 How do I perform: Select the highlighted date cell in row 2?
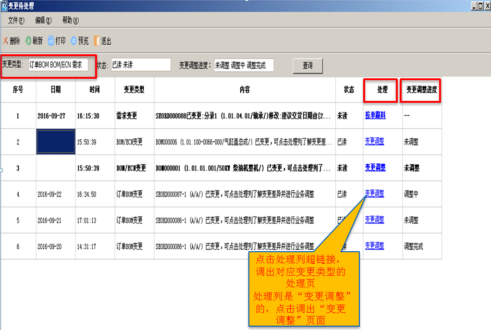(x=56, y=142)
